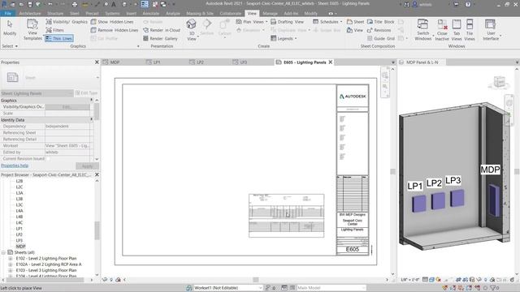Create a Drafting View
Viewport: 520px width, 292px height.
(x=287, y=22)
